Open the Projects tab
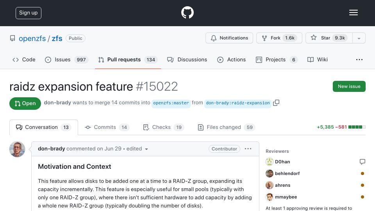The image size is (375, 211). click(277, 59)
